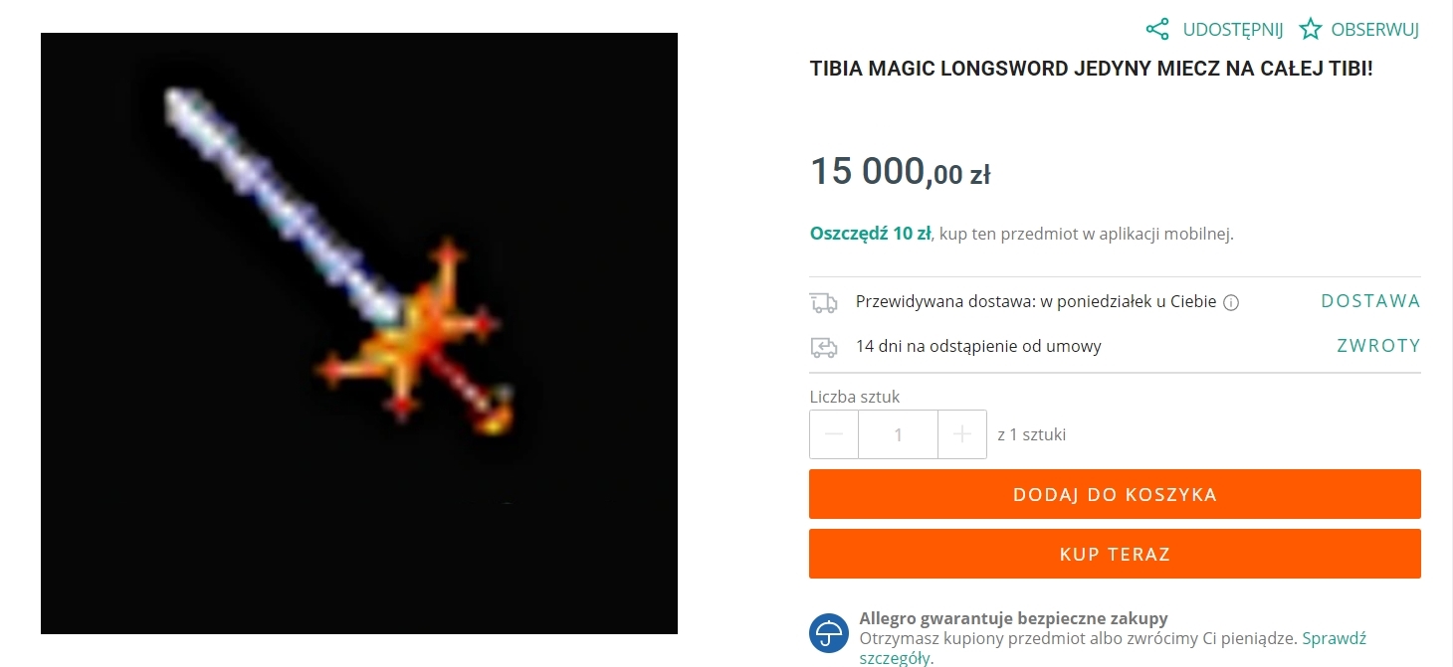This screenshot has width=1453, height=667.
Task: Click the quantity input field
Action: click(x=899, y=434)
